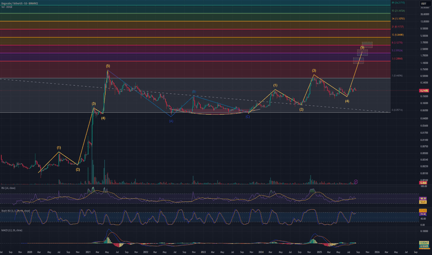
Task: Click the 2022 year label on time axis
Action: (x=146, y=252)
